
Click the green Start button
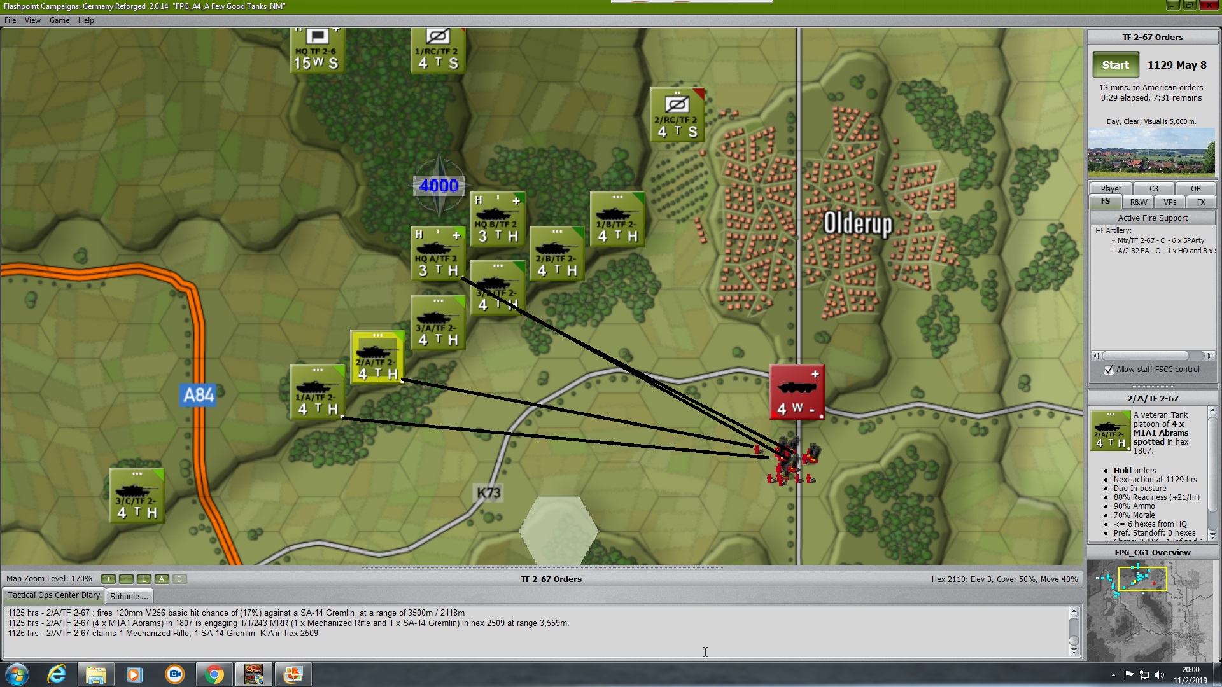tap(1115, 65)
